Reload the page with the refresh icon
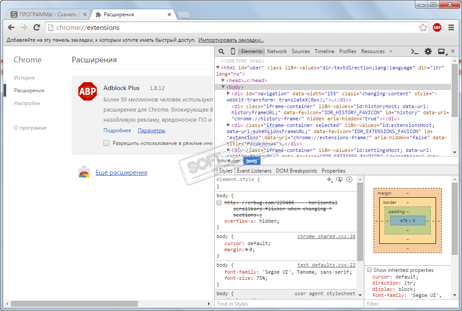This screenshot has width=462, height=311. [37, 27]
